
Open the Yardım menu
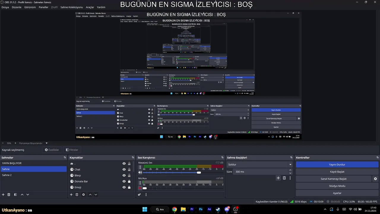pos(101,7)
